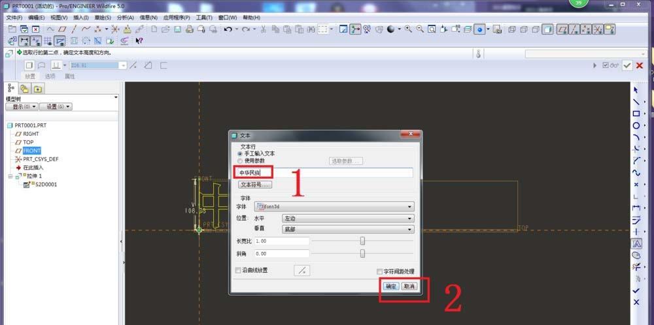This screenshot has height=325, width=654.
Task: Toggle coordinate systems display icon
Action: tap(598, 29)
